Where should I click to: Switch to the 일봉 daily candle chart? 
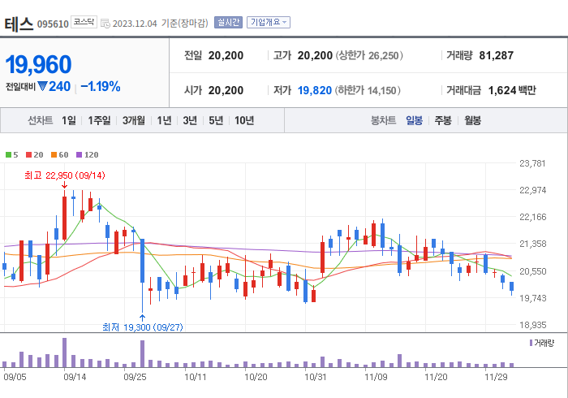tap(414, 120)
